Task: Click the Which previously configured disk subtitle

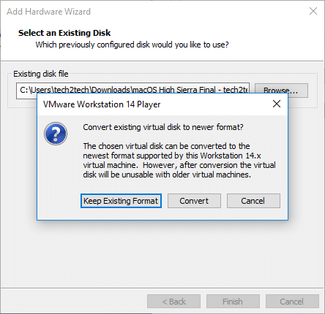Action: tap(132, 45)
